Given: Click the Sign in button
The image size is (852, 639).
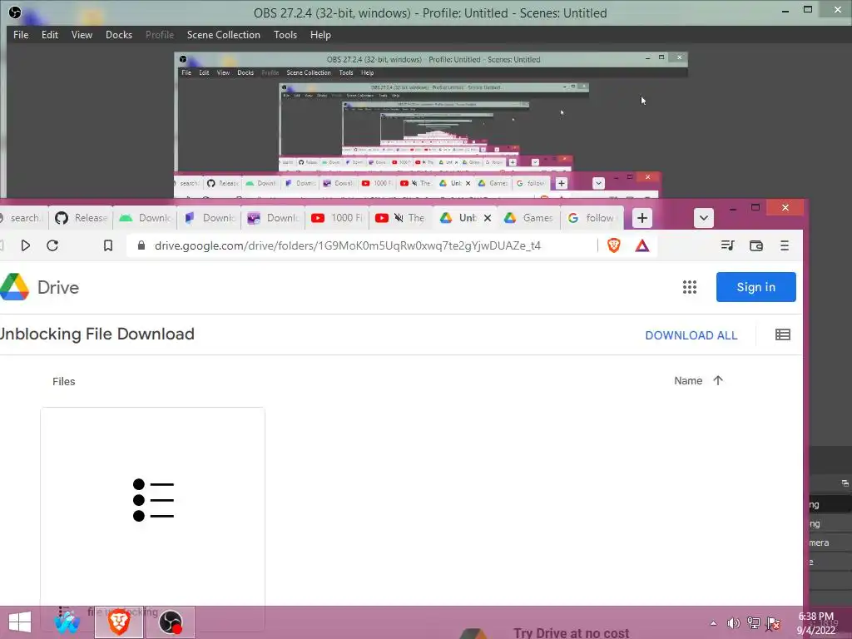Looking at the screenshot, I should 755,287.
